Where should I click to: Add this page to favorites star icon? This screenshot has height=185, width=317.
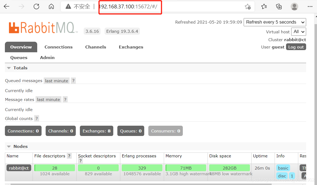tap(248, 7)
